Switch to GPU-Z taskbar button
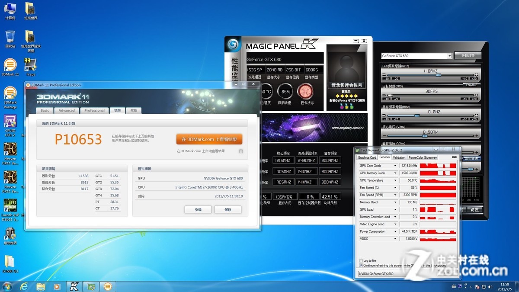The height and width of the screenshot is (292, 519). tap(91, 286)
